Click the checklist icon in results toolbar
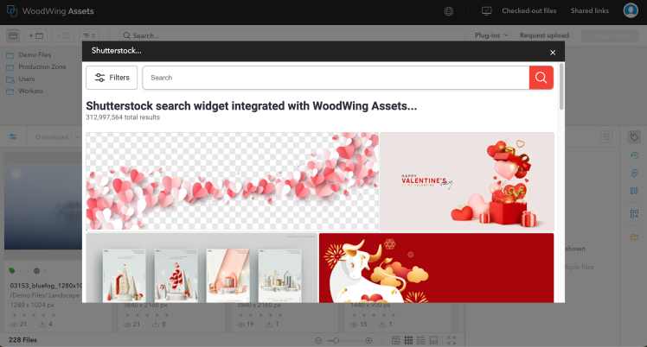The width and height of the screenshot is (647, 347). click(606, 136)
